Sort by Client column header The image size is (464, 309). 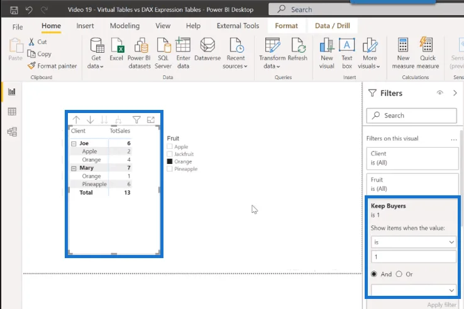pyautogui.click(x=78, y=131)
